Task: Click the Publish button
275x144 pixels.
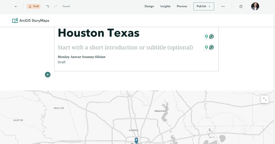Action: click(x=204, y=6)
